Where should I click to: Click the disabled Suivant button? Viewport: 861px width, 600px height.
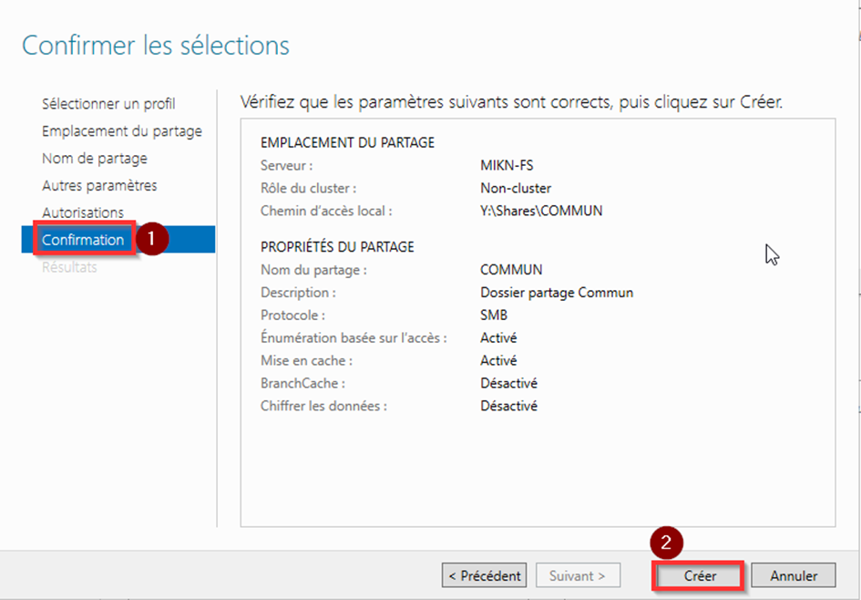point(578,575)
